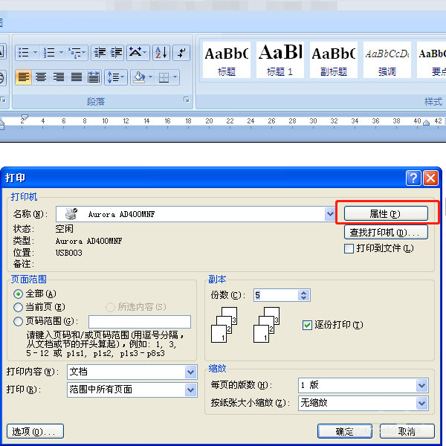Select 标题 1 style

(280, 59)
